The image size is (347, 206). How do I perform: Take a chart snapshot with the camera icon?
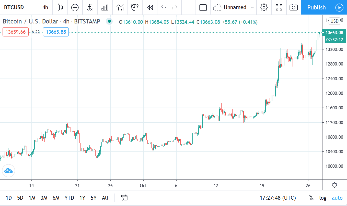(294, 7)
